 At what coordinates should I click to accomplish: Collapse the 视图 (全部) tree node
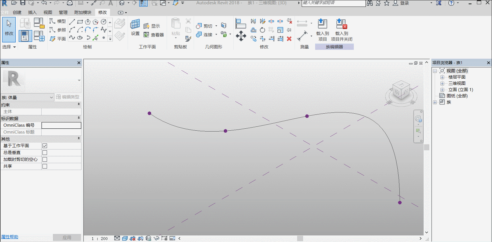pos(435,71)
